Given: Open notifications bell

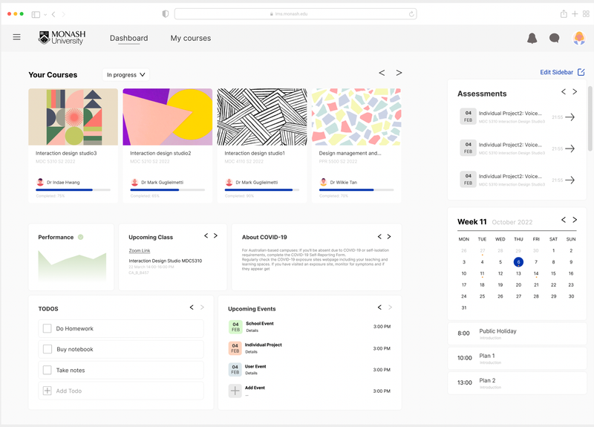Looking at the screenshot, I should [x=532, y=38].
